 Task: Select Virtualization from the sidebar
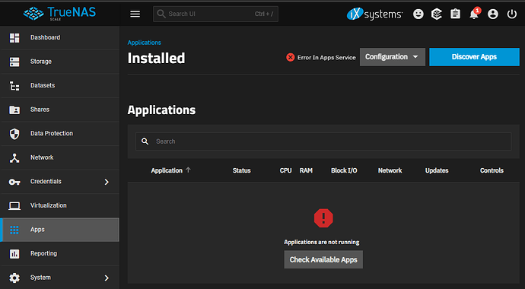(60, 205)
